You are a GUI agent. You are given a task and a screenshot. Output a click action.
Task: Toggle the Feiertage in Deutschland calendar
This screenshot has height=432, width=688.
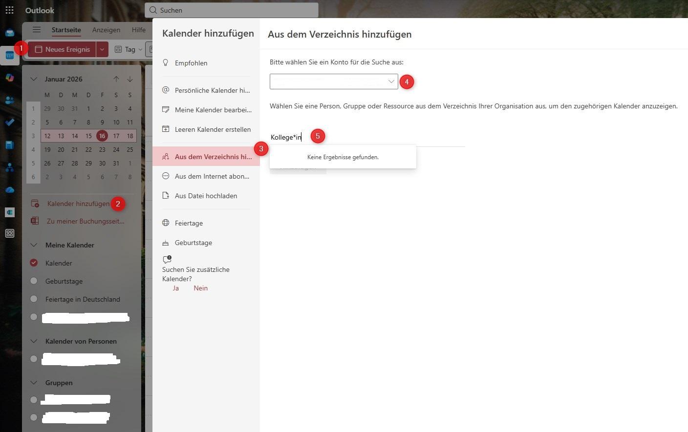pyautogui.click(x=33, y=299)
